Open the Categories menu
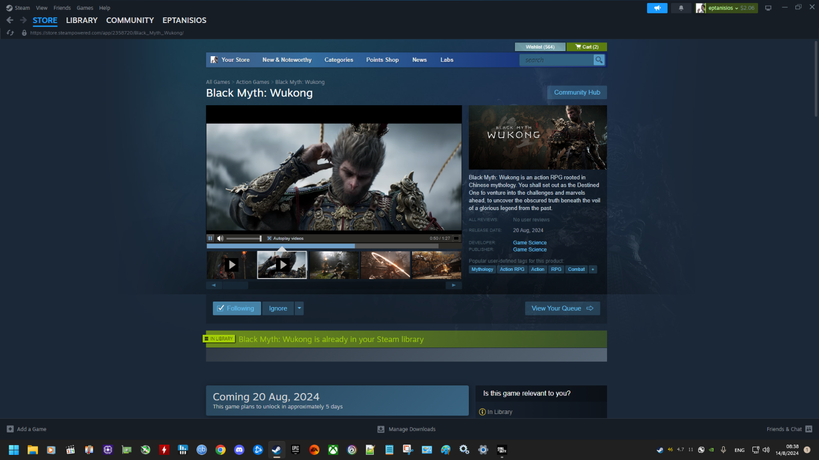 pyautogui.click(x=339, y=60)
